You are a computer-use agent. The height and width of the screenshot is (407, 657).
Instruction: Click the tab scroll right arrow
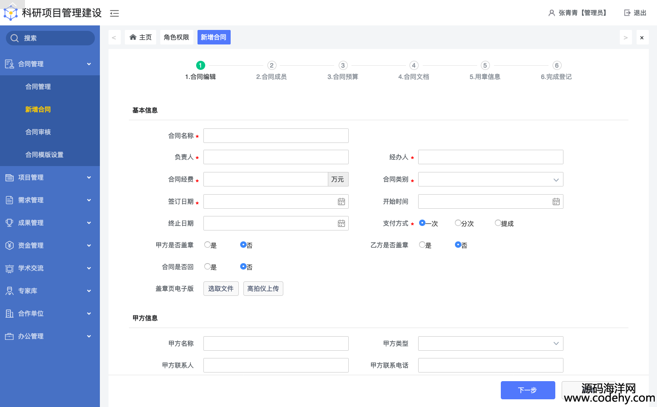click(x=626, y=38)
